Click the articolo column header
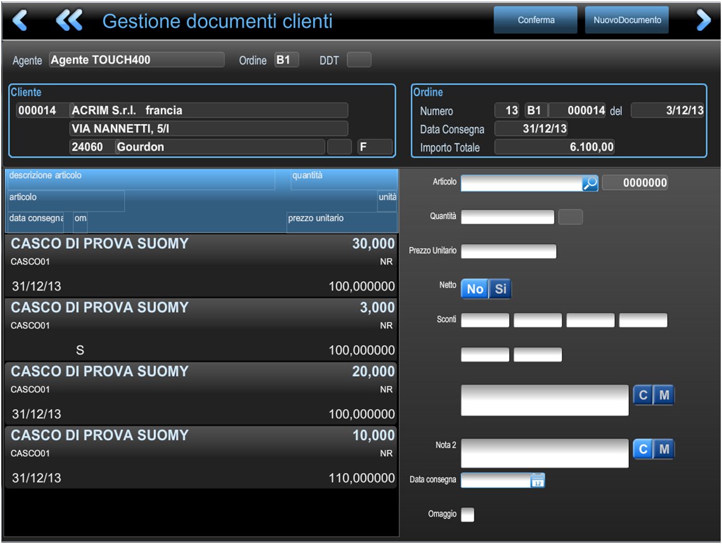 [x=66, y=201]
